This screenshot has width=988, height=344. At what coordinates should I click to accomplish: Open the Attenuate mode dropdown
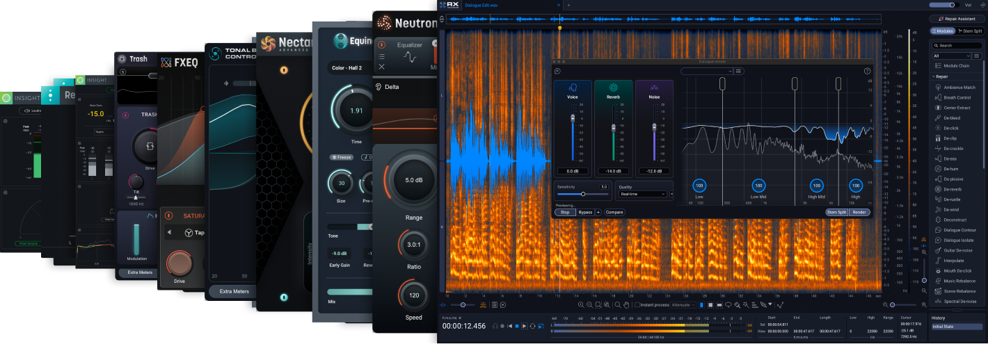click(683, 304)
